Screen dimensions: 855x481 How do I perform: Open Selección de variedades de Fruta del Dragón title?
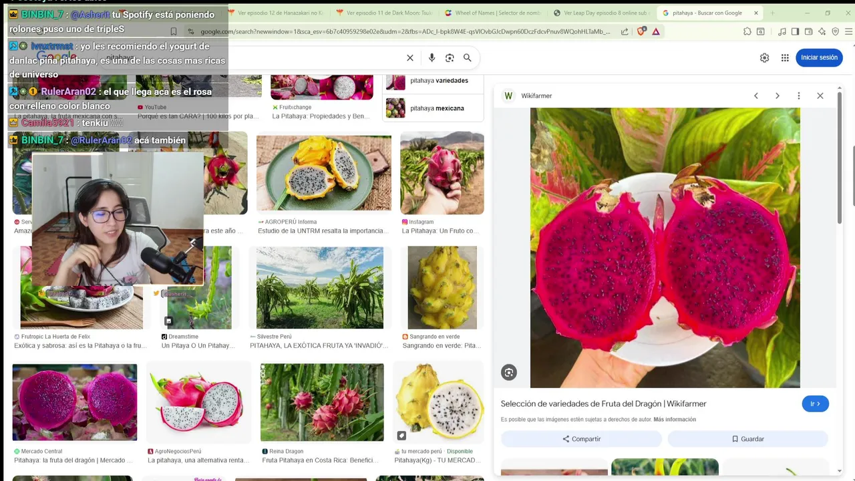[x=603, y=404]
